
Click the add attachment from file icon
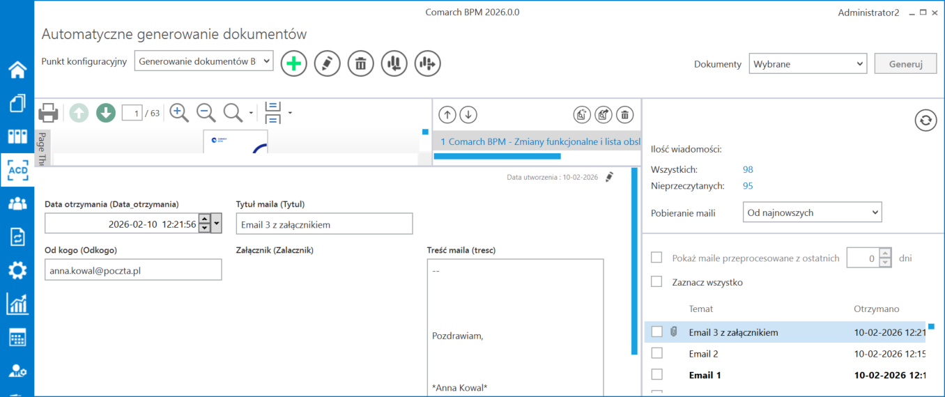tap(582, 114)
